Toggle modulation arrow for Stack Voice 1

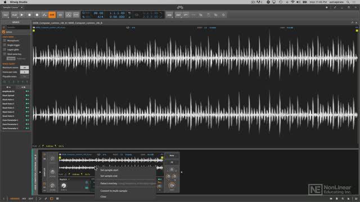click(28, 100)
